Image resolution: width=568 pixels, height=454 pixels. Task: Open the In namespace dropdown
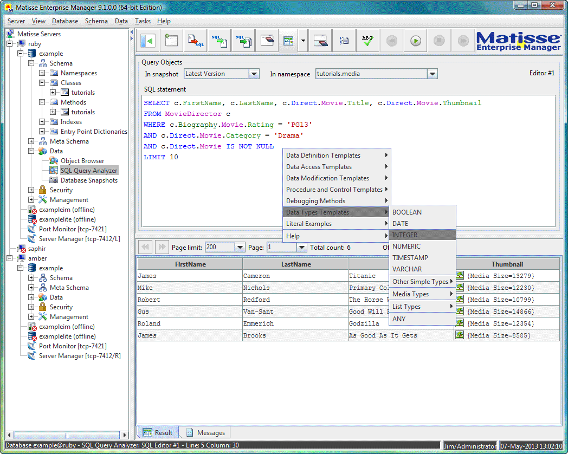(432, 74)
